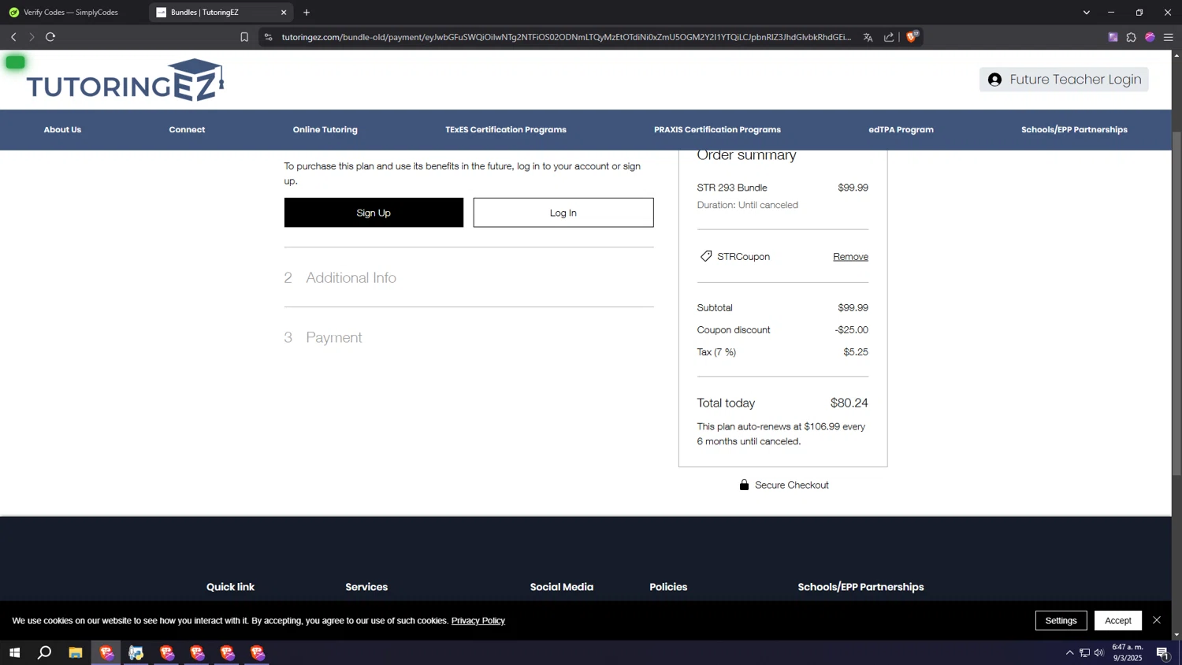Open File Explorer from taskbar
This screenshot has width=1182, height=665.
tap(76, 652)
